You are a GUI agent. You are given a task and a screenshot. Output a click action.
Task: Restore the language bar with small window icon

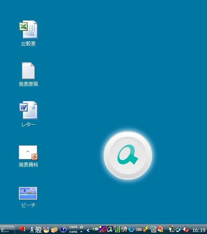tap(82, 227)
